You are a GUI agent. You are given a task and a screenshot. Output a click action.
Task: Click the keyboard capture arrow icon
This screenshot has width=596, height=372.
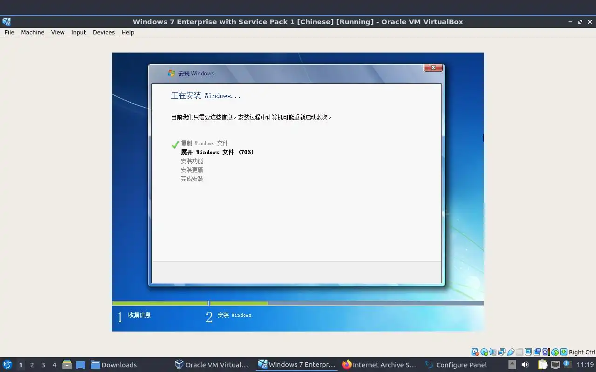tap(563, 352)
